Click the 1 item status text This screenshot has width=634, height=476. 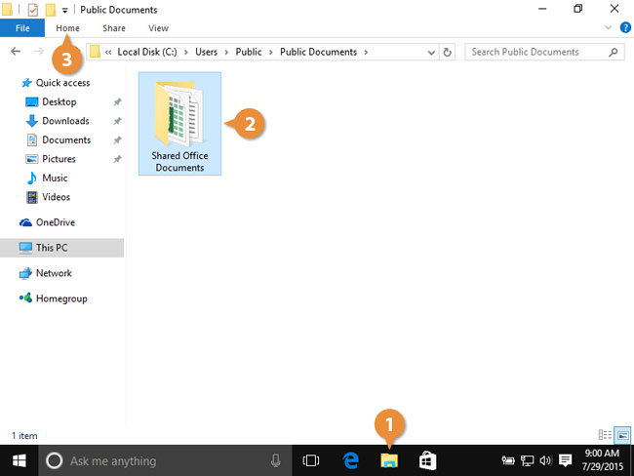pyautogui.click(x=24, y=436)
